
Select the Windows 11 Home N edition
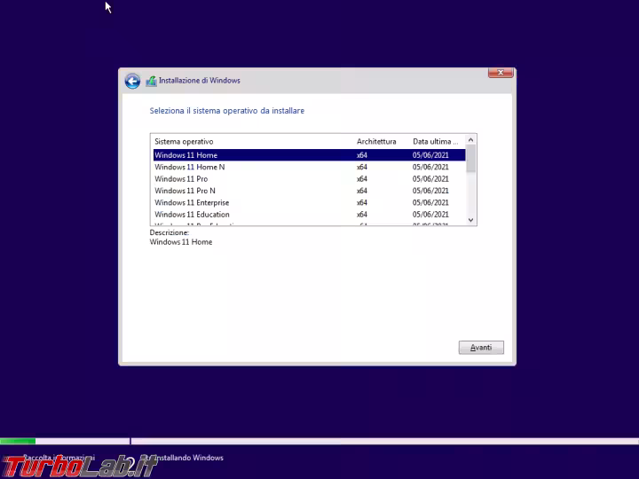190,167
